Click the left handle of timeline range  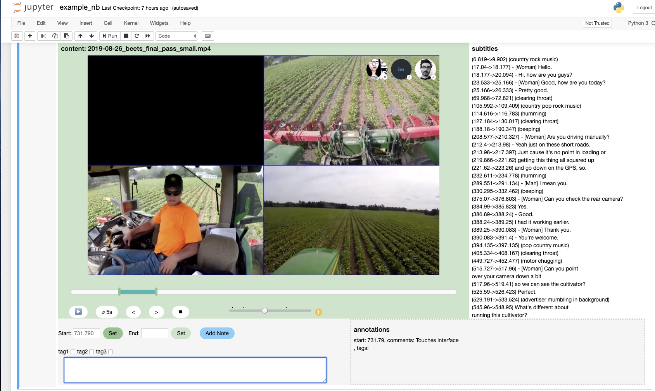pos(119,292)
